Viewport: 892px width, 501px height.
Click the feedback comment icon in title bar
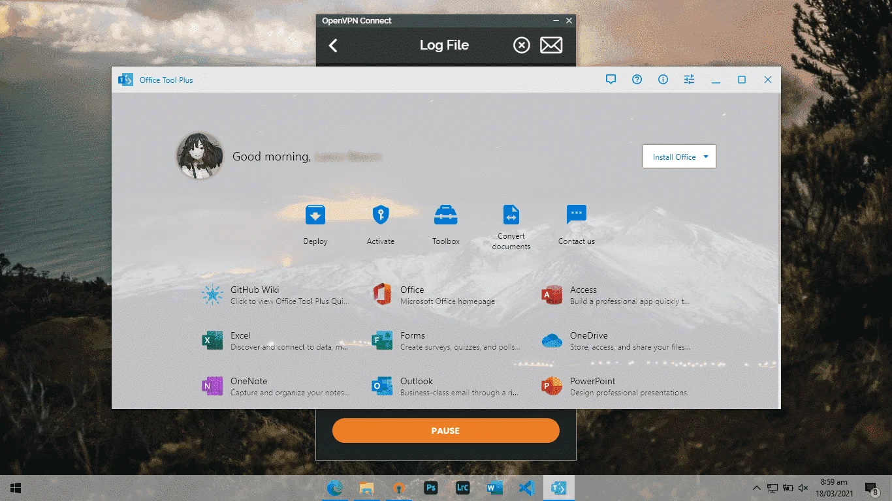(611, 80)
